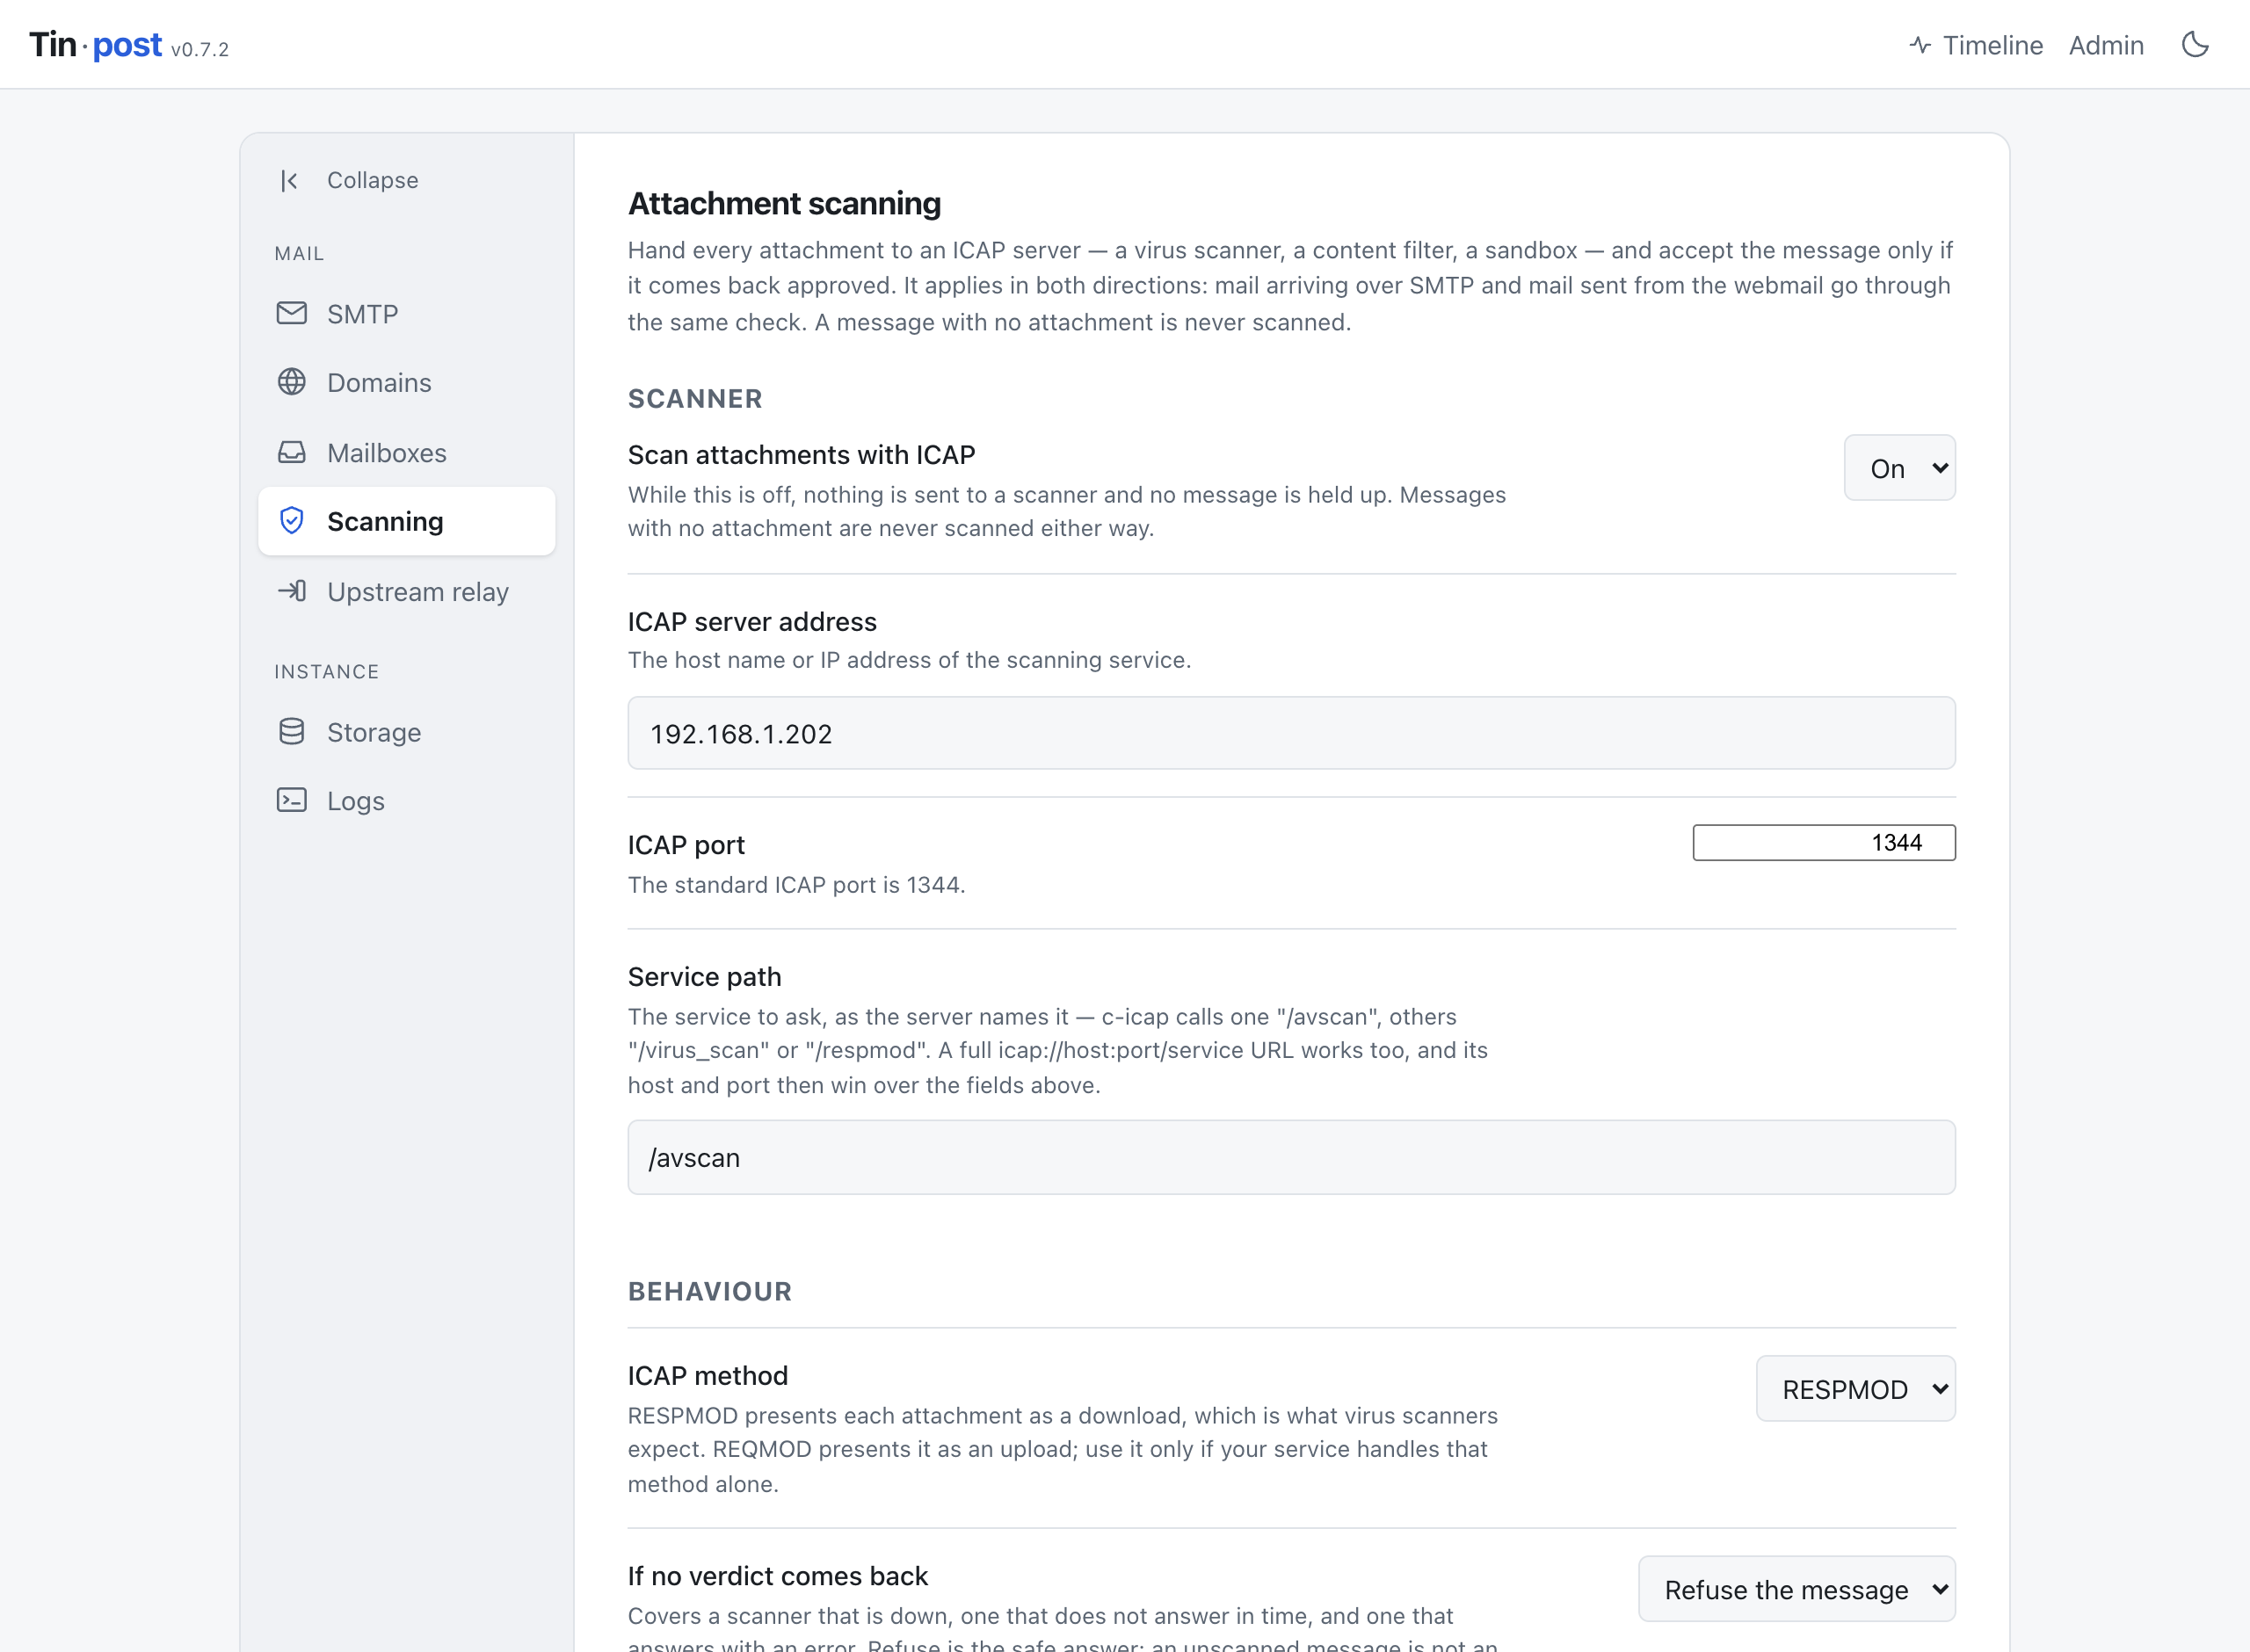
Task: Click the ICAP port number field
Action: pyautogui.click(x=1823, y=843)
